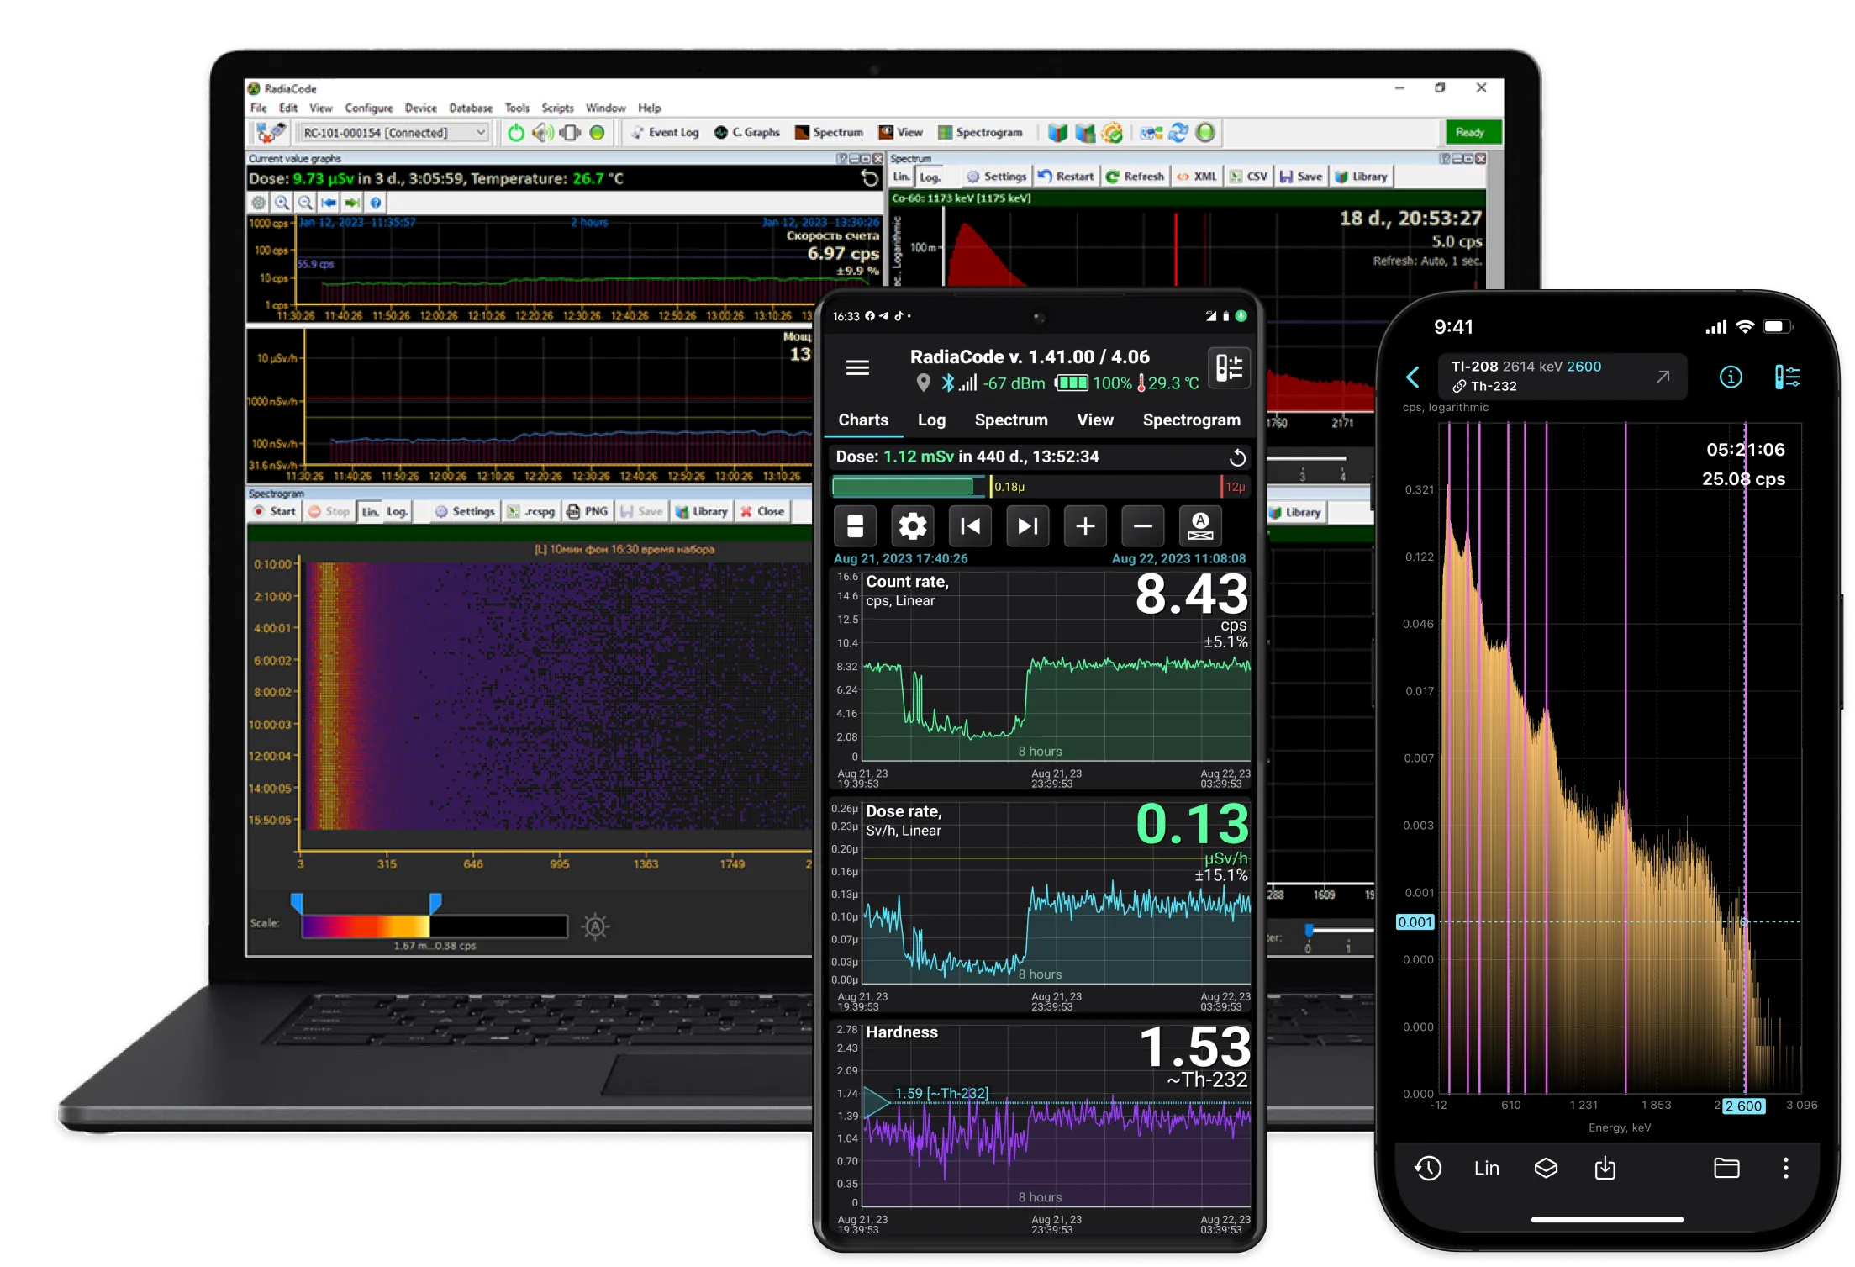This screenshot has width=1855, height=1267.
Task: Open the hamburger menu in the Android app
Action: coord(857,367)
